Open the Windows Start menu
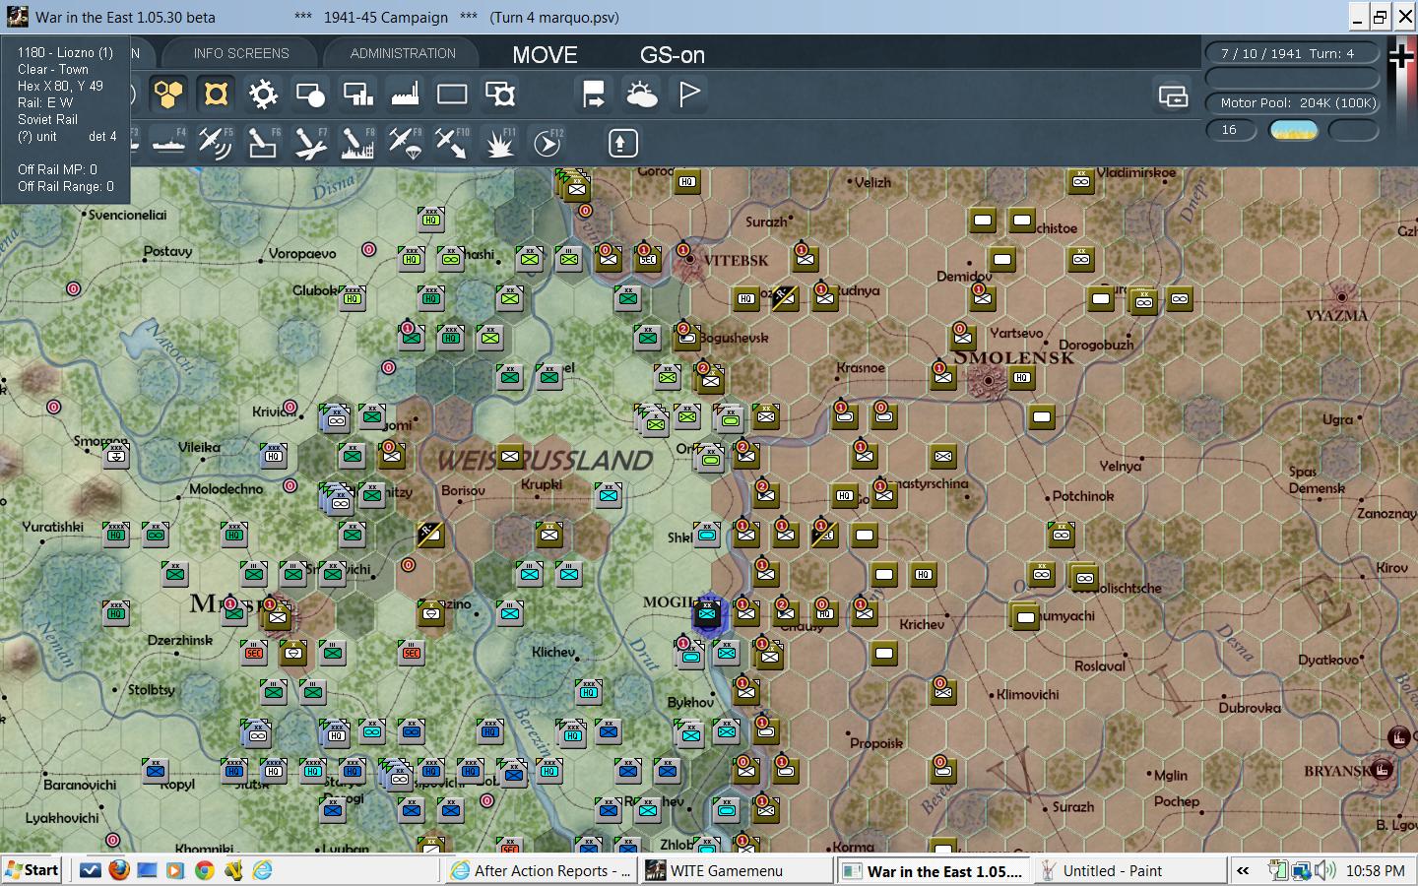Image resolution: width=1418 pixels, height=886 pixels. pyautogui.click(x=32, y=870)
